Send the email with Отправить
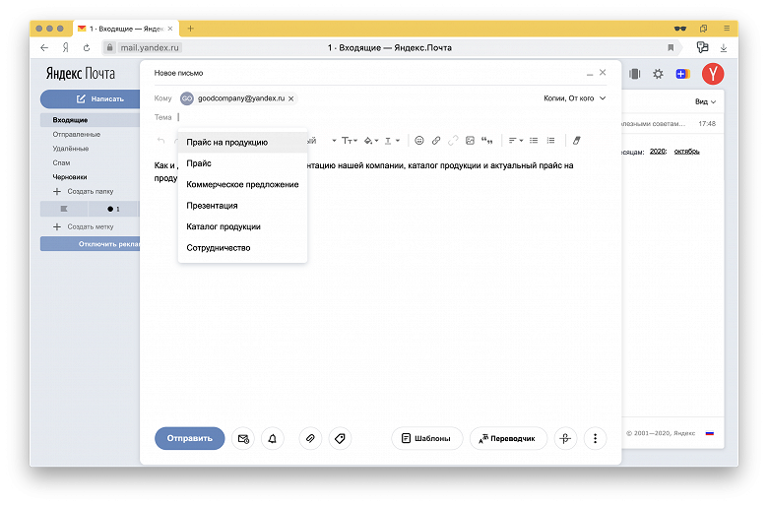Image resolution: width=768 pixels, height=506 pixels. [x=190, y=438]
